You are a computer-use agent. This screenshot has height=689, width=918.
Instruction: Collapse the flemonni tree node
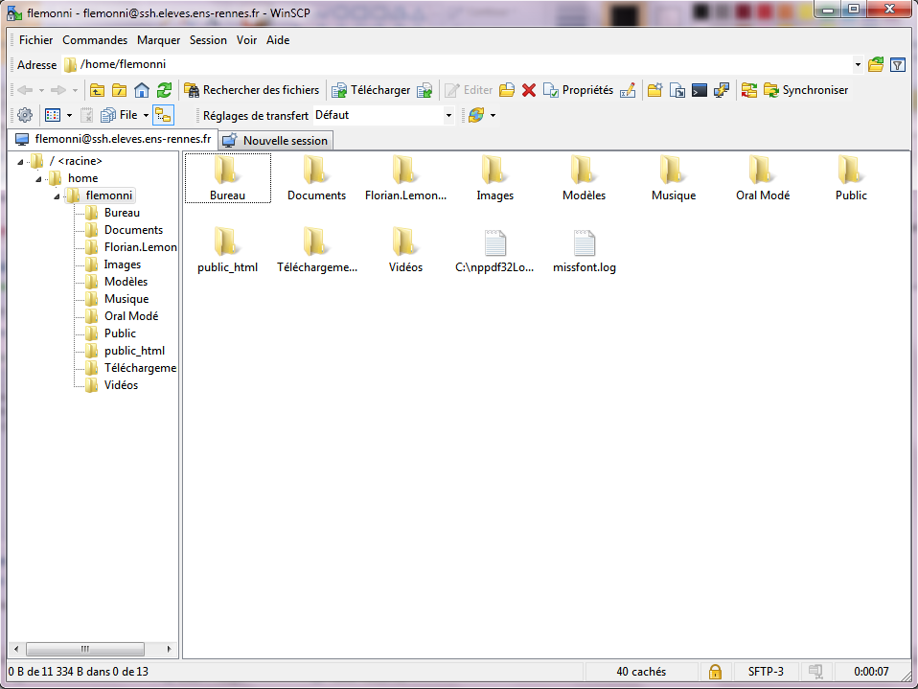[57, 196]
